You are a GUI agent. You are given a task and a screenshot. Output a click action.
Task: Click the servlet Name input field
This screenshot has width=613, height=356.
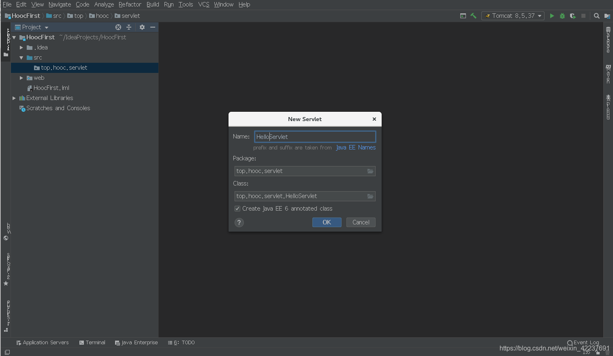315,137
